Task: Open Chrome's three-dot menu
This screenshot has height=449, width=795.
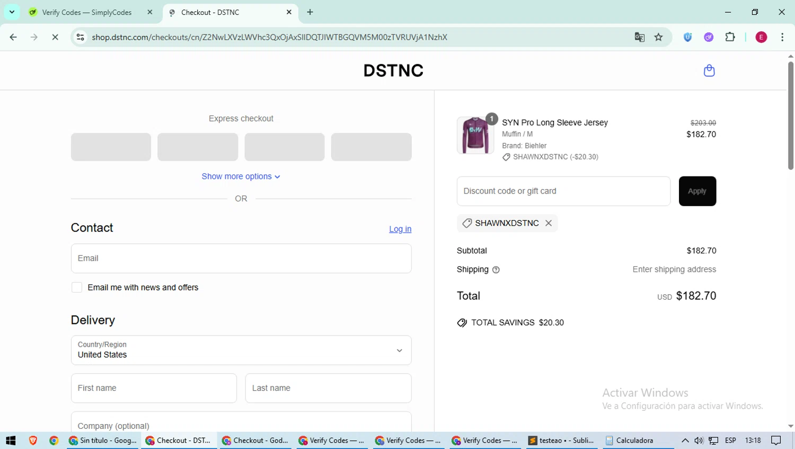Action: 782,37
